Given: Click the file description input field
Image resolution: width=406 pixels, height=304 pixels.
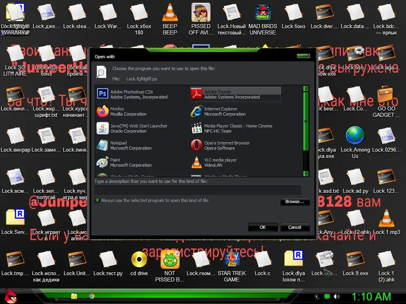Looking at the screenshot, I should click(x=197, y=190).
